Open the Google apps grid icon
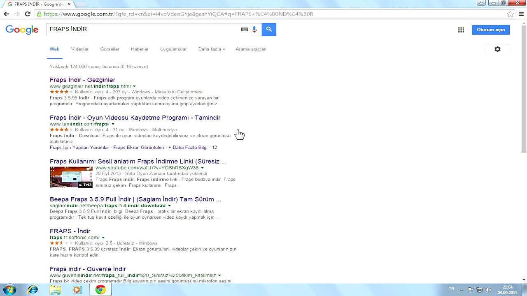 (x=461, y=30)
